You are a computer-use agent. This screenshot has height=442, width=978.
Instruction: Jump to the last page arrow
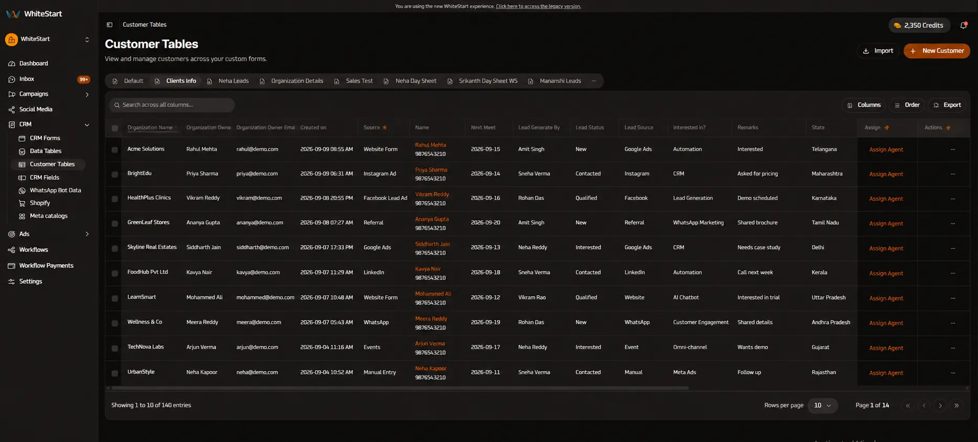coord(957,406)
